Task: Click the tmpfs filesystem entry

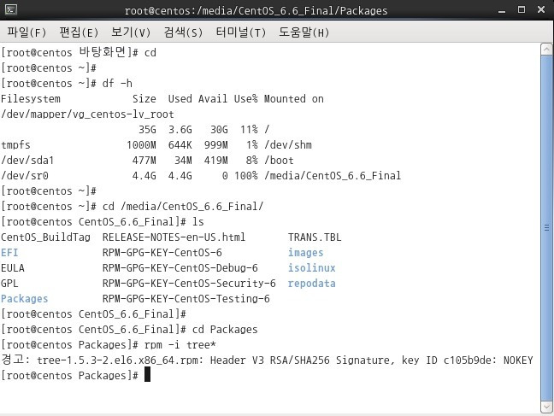Action: [15, 145]
